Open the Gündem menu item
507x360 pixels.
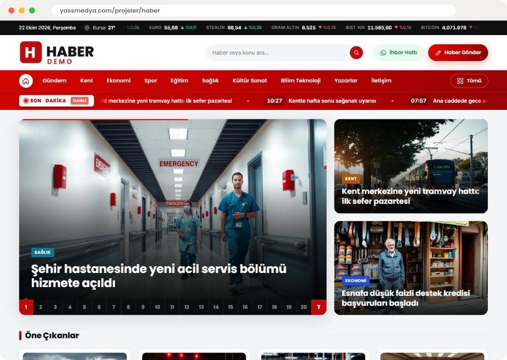pos(55,81)
